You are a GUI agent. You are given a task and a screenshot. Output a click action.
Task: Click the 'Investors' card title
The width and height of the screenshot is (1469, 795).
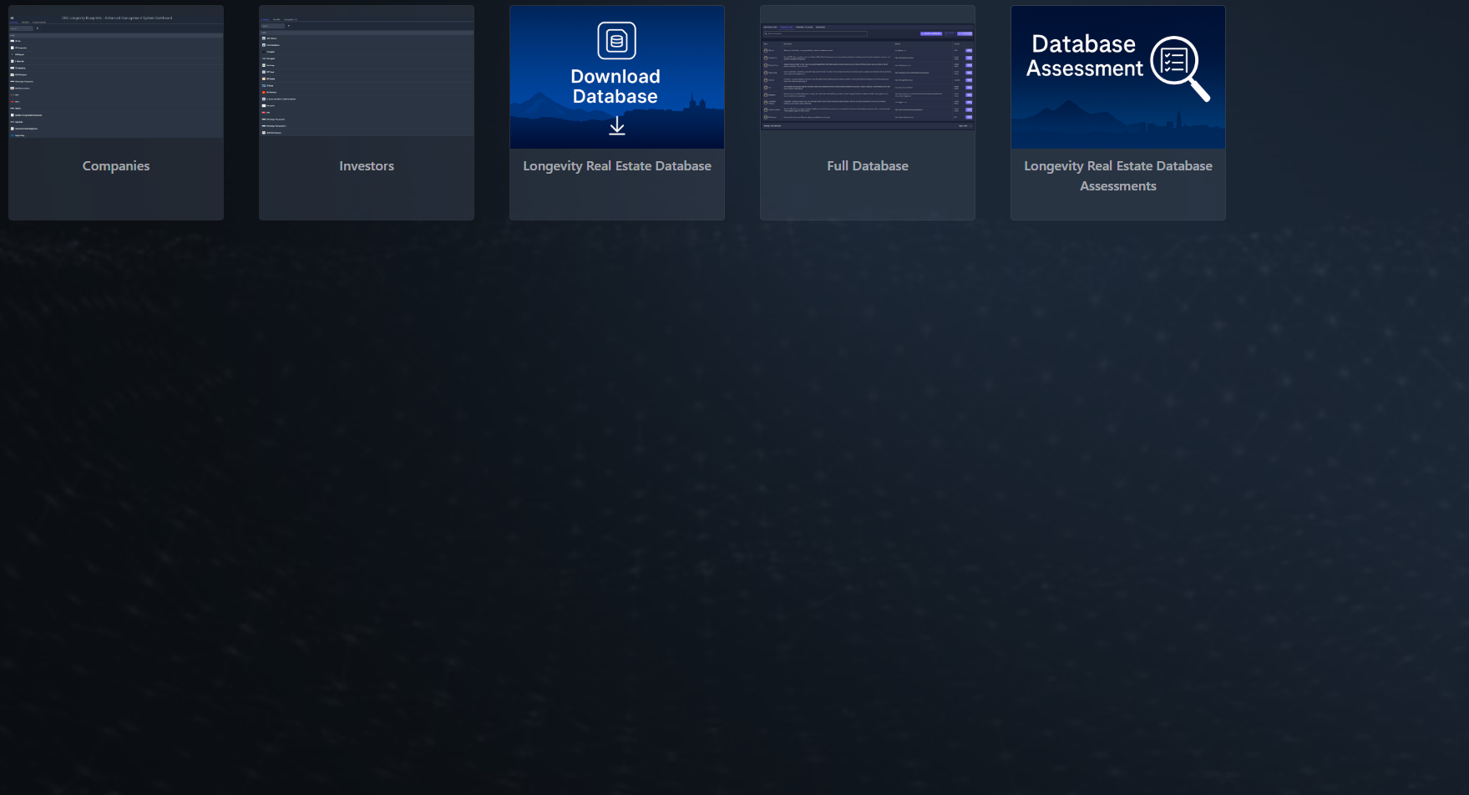(x=367, y=166)
